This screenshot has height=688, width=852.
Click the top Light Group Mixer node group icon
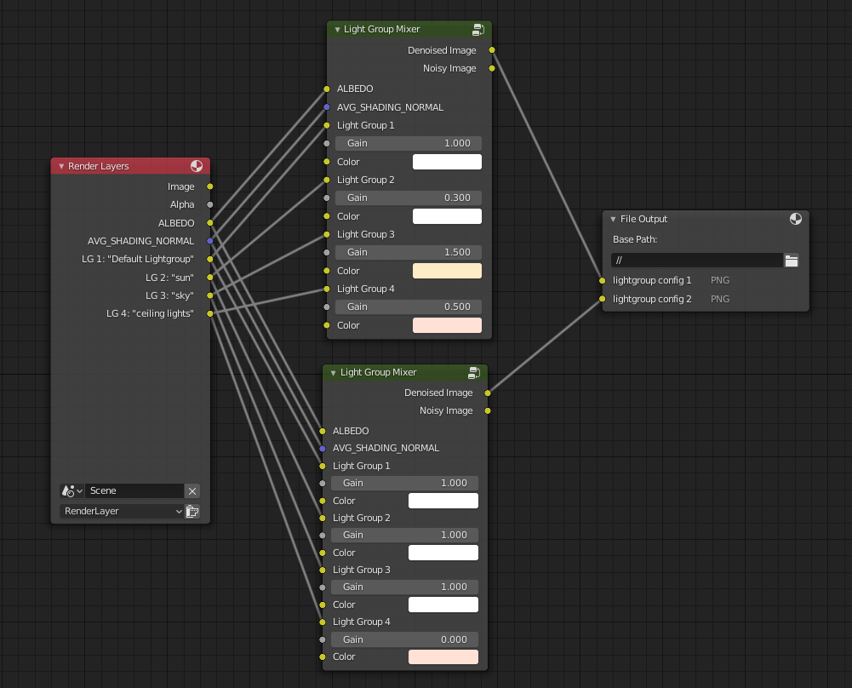tap(478, 30)
